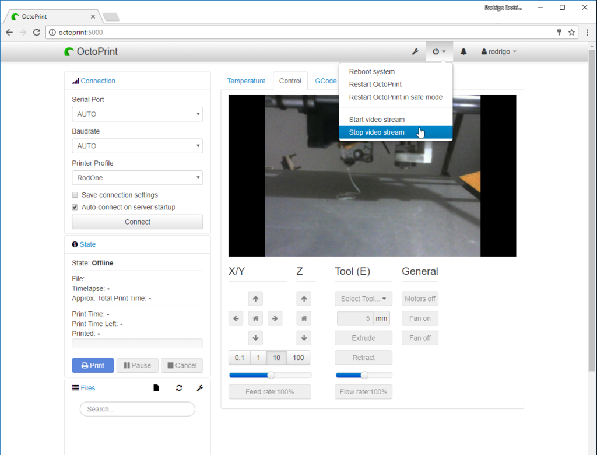Click the Retract button
This screenshot has width=597, height=455.
[x=364, y=358]
